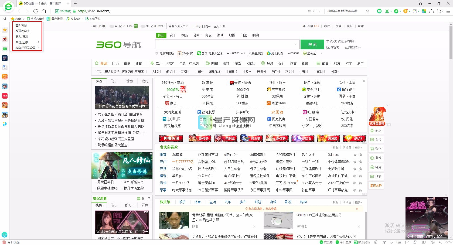Click the 换肤 link

(327, 26)
